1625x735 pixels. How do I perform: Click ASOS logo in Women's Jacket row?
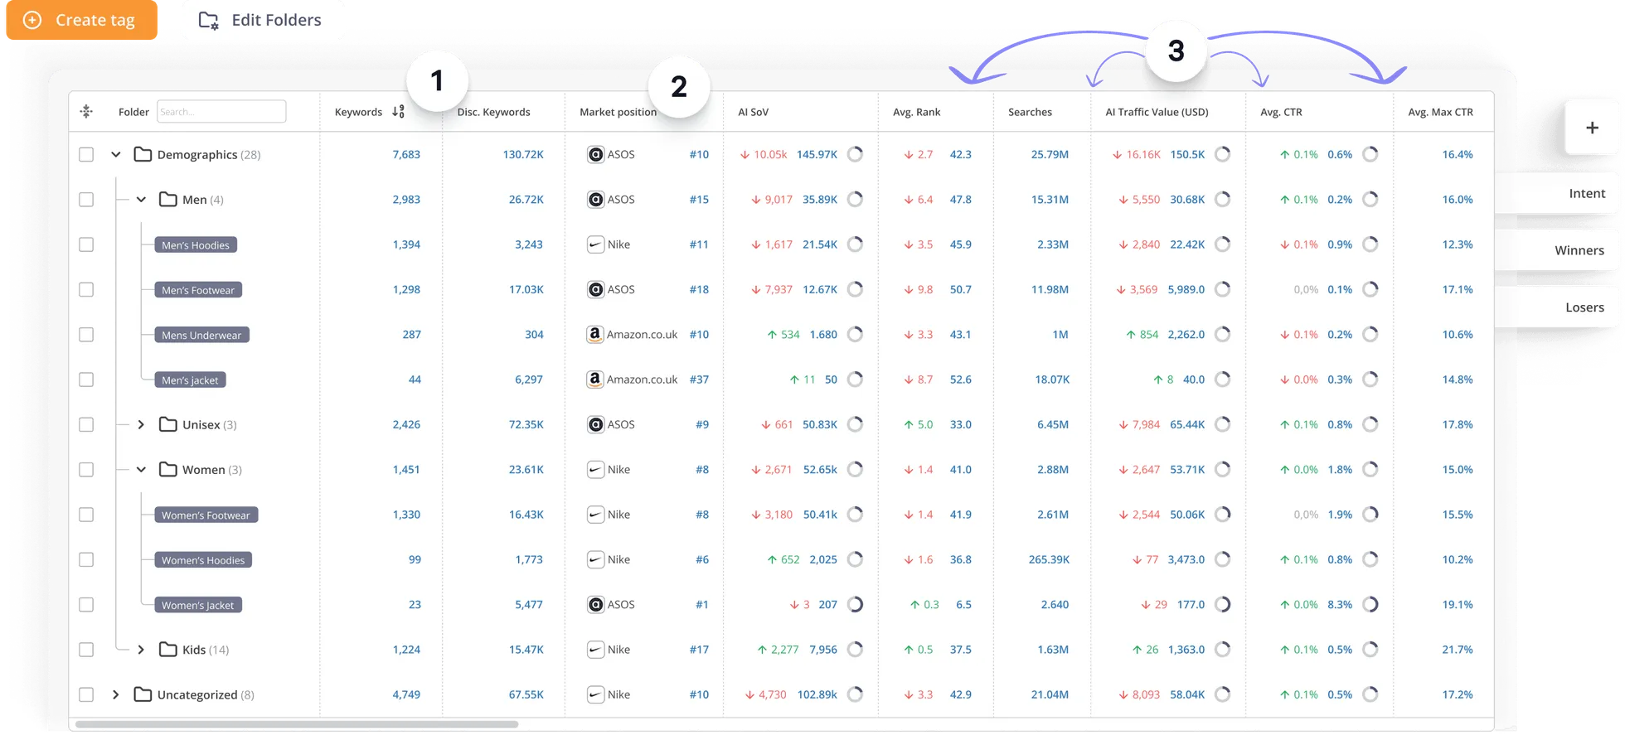pyautogui.click(x=595, y=605)
